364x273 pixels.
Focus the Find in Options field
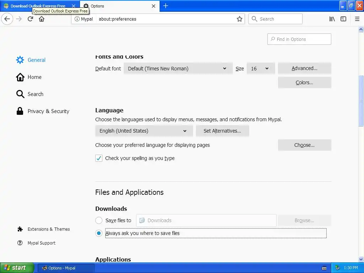tap(299, 39)
